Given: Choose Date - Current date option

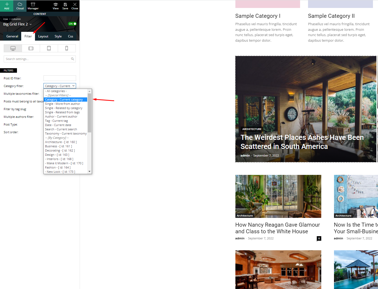Looking at the screenshot, I should pos(65,125).
